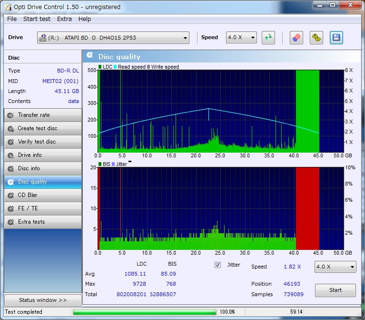Open the options settings icon
Screen dimensions: 365x320
coord(316,38)
